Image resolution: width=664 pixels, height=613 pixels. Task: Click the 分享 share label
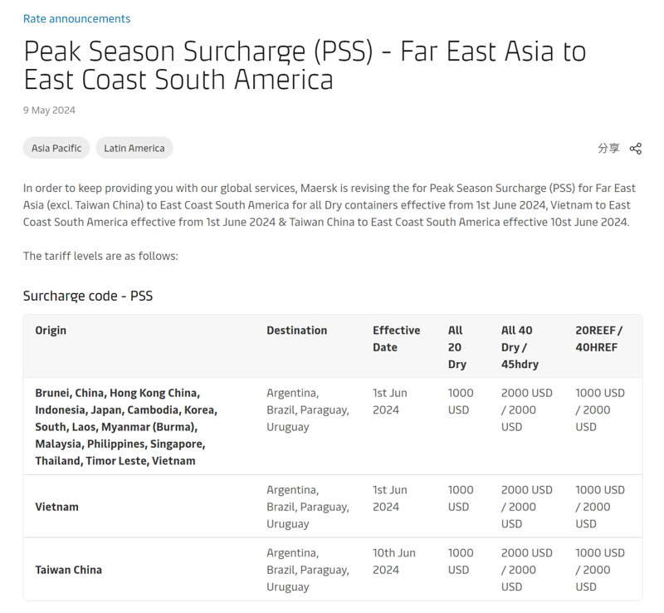(x=608, y=148)
